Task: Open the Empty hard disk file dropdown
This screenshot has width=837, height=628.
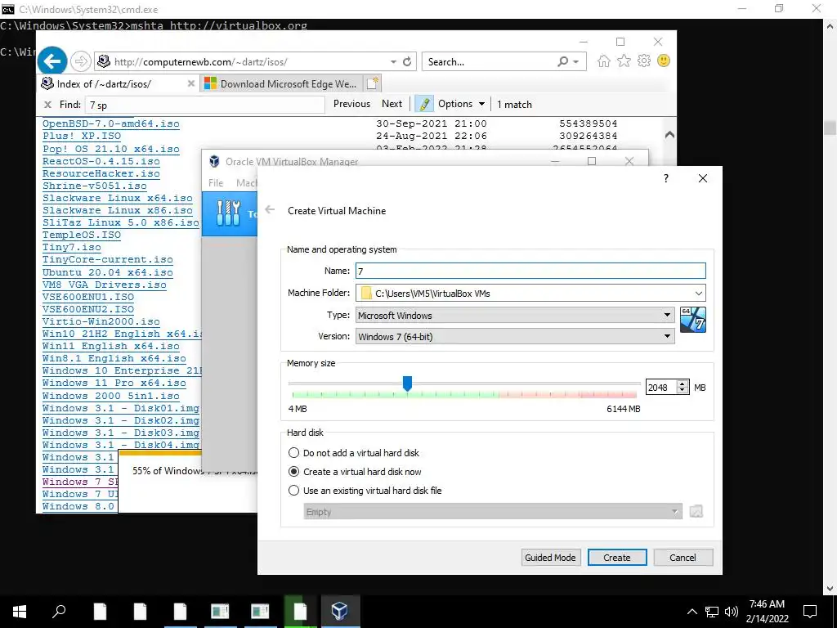Action: [492, 512]
